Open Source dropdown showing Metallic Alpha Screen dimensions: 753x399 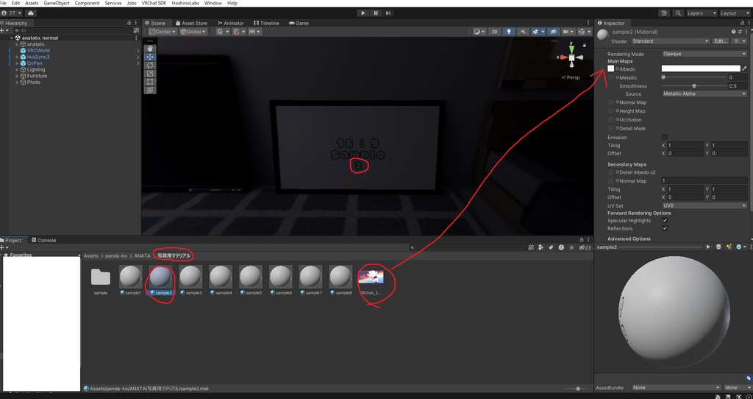point(704,93)
